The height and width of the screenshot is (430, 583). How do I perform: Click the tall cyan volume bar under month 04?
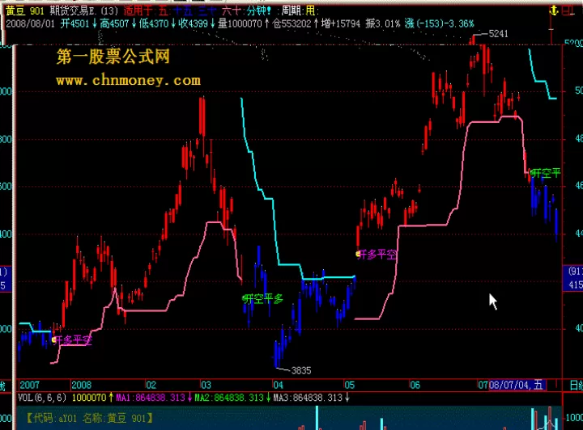(x=317, y=418)
